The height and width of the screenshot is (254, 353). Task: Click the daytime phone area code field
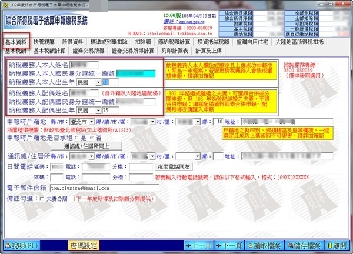[x=56, y=167]
